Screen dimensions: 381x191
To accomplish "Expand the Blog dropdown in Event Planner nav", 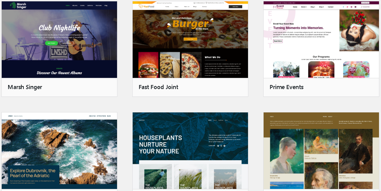I will 313,7.
